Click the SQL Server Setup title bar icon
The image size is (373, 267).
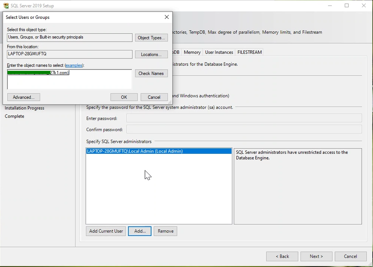[x=6, y=5]
